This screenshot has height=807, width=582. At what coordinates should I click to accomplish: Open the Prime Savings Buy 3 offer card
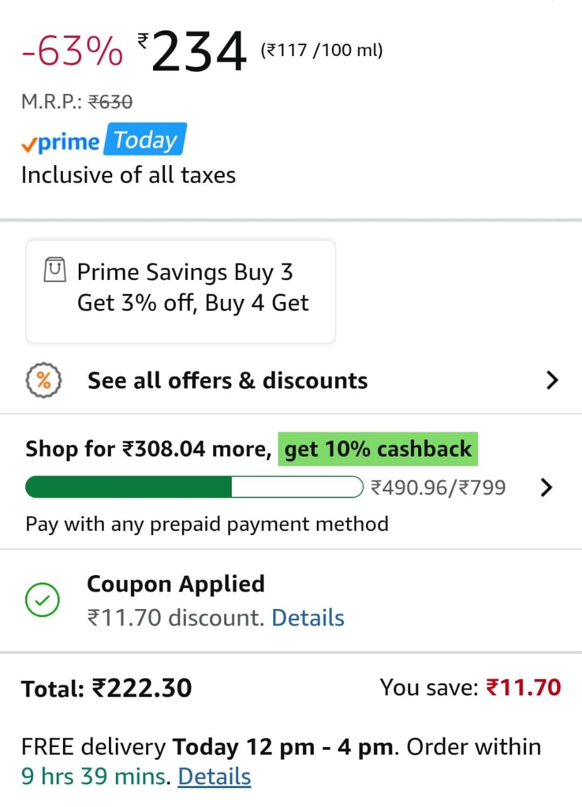pyautogui.click(x=181, y=291)
